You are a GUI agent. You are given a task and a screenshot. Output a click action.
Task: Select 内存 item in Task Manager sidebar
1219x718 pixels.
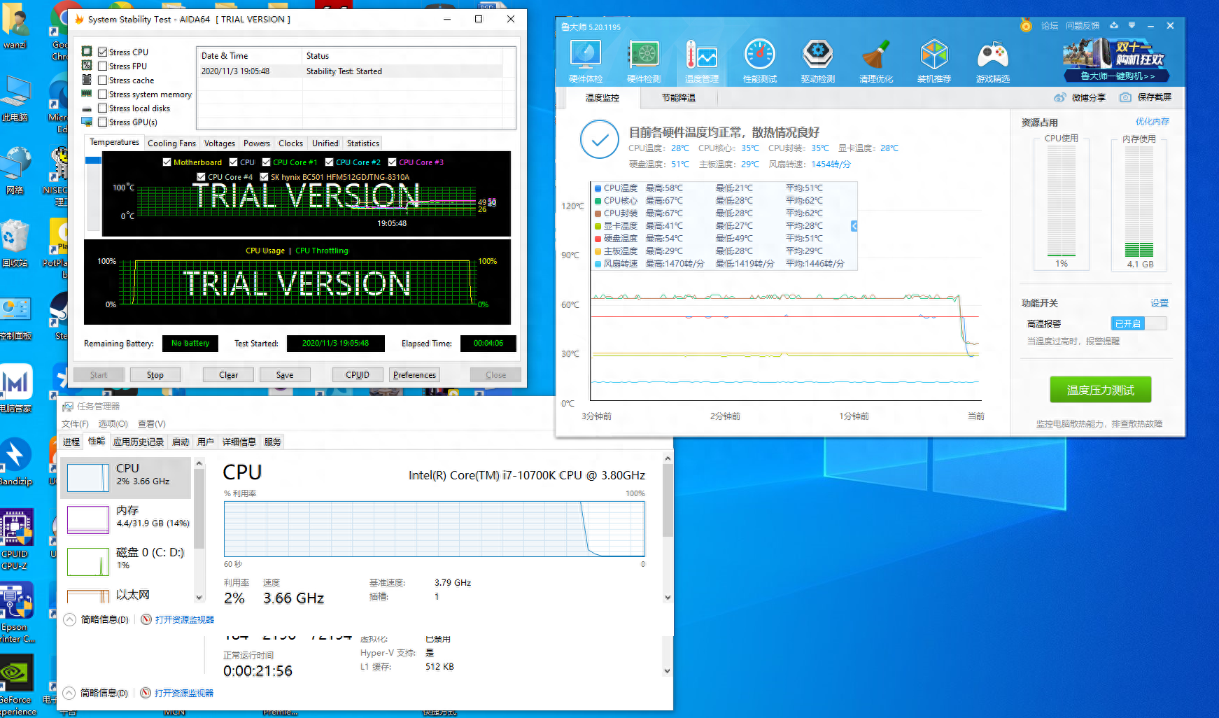click(x=127, y=519)
